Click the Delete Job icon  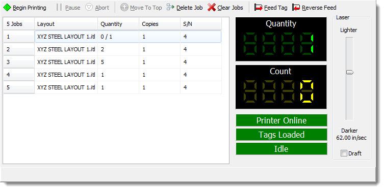pos(171,7)
